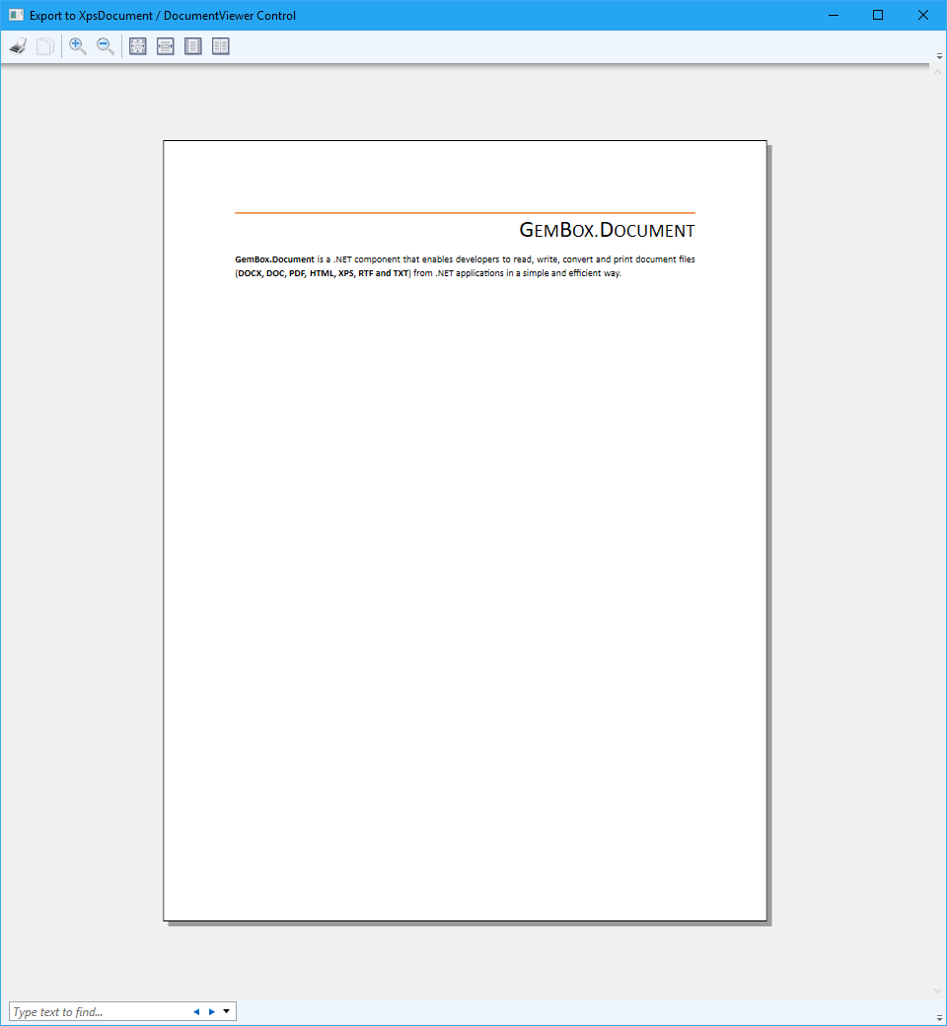Click the Copy icon in the toolbar
Screen dimensions: 947x1026
[x=45, y=46]
